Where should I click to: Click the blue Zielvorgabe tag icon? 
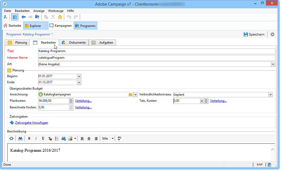click(12, 123)
